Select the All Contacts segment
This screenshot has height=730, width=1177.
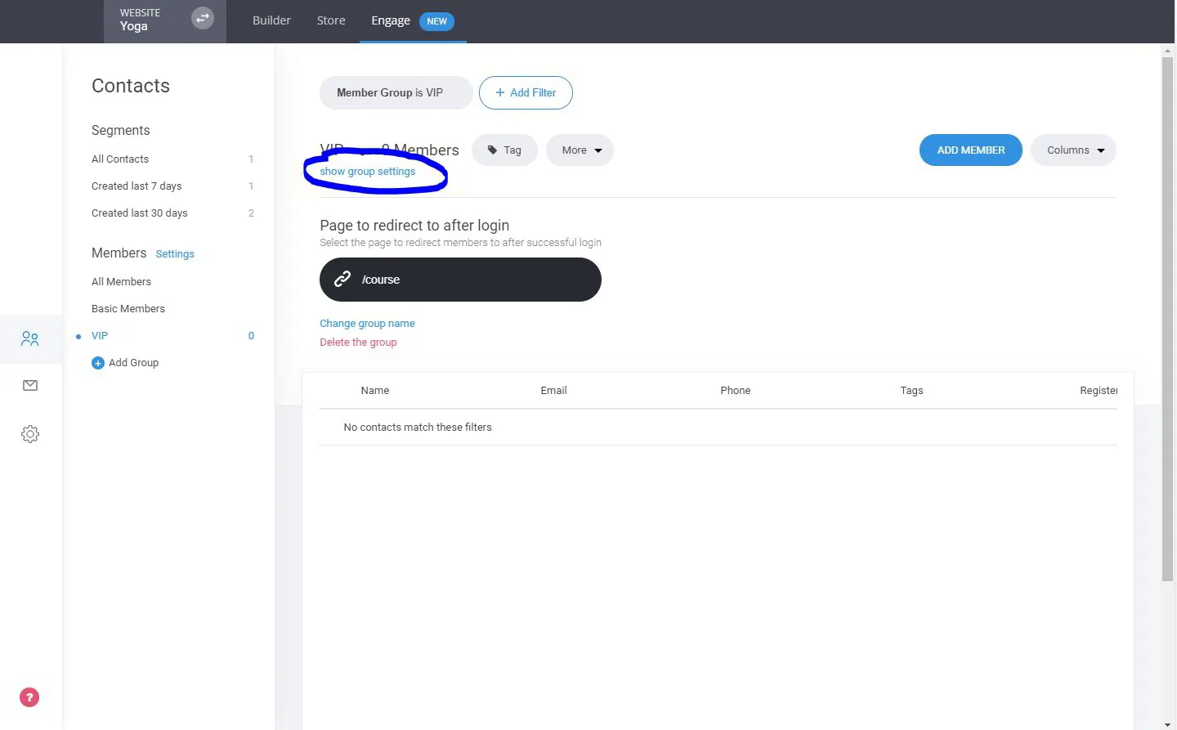(x=119, y=159)
